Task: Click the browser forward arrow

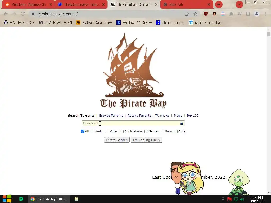Action: 14,14
